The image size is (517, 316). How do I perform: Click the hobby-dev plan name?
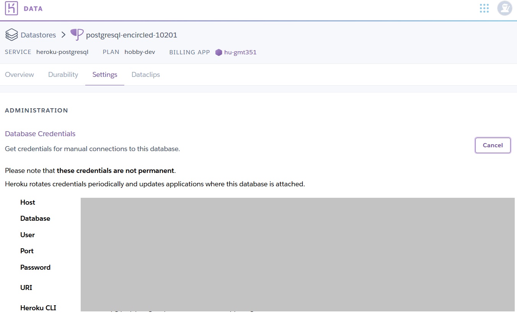(140, 52)
